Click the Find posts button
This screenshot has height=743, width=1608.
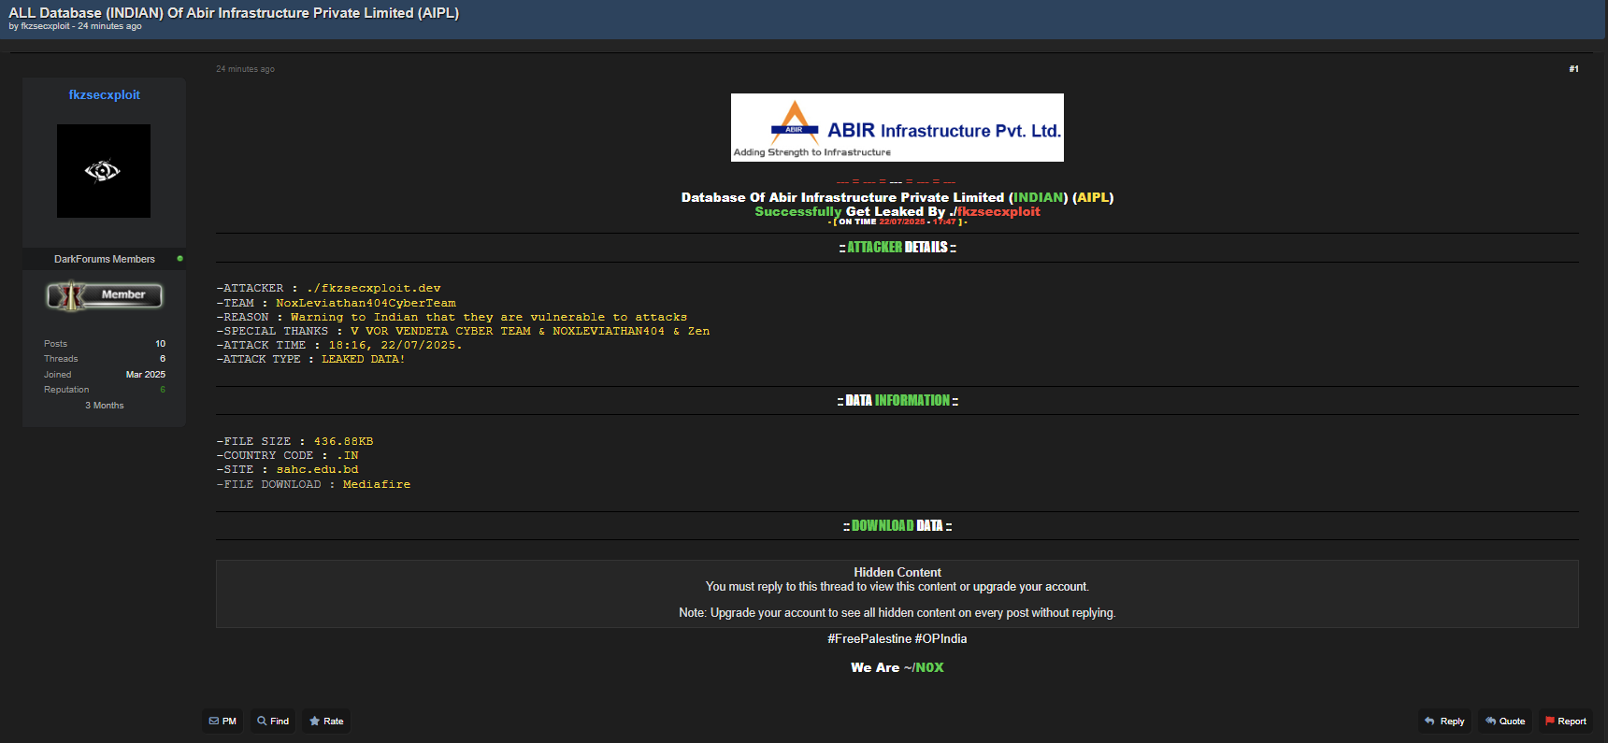(x=273, y=721)
